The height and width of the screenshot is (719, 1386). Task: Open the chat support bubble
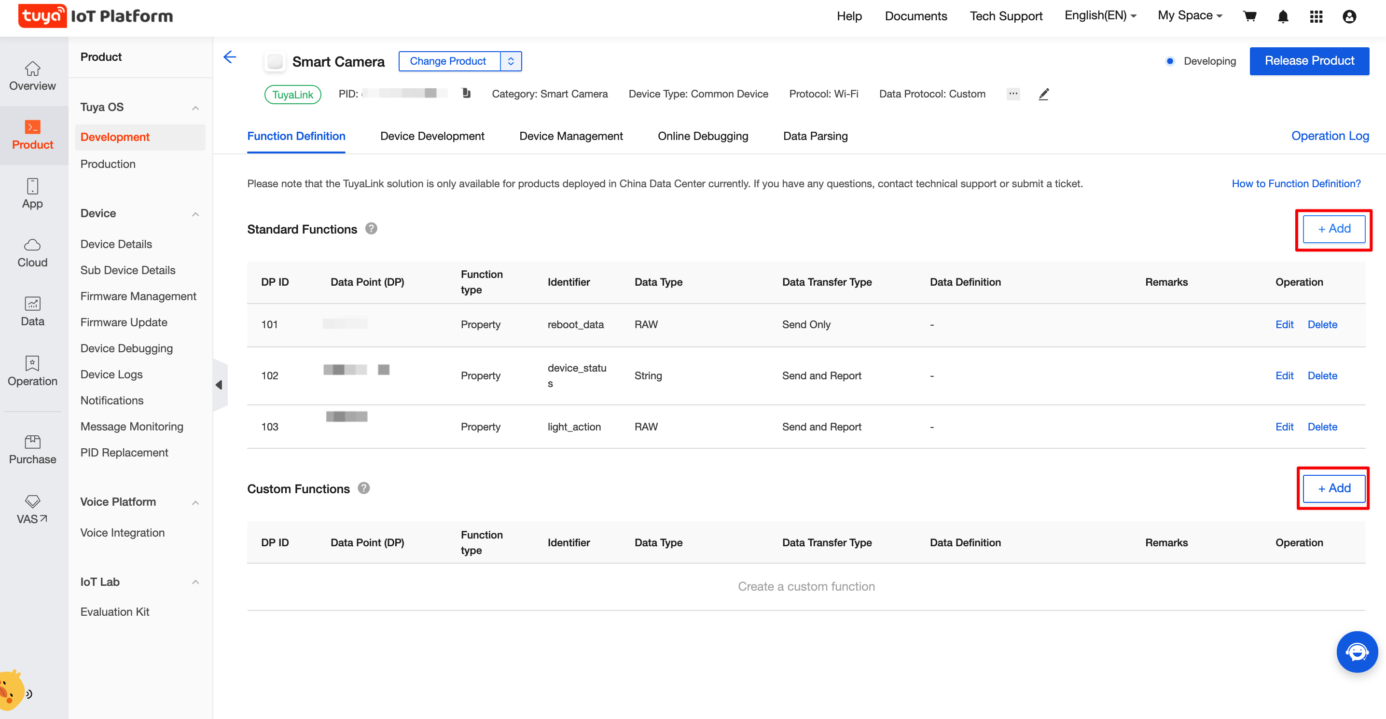click(1357, 652)
